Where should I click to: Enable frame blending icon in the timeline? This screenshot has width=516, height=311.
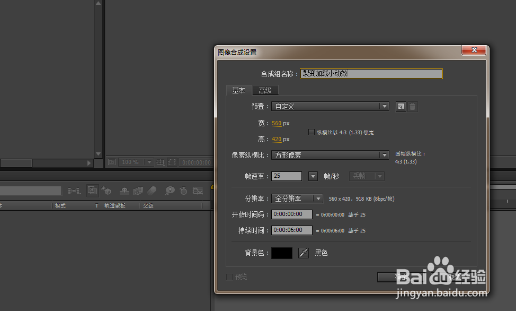(138, 191)
